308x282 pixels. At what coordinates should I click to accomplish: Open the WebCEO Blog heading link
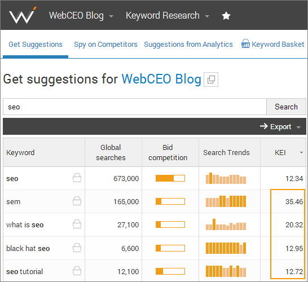tap(161, 79)
